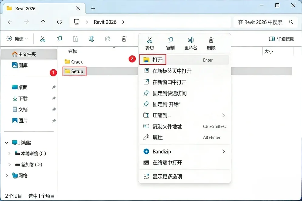Unpin 图片 using its pin icon
The height and width of the screenshot is (201, 302).
pos(54,120)
